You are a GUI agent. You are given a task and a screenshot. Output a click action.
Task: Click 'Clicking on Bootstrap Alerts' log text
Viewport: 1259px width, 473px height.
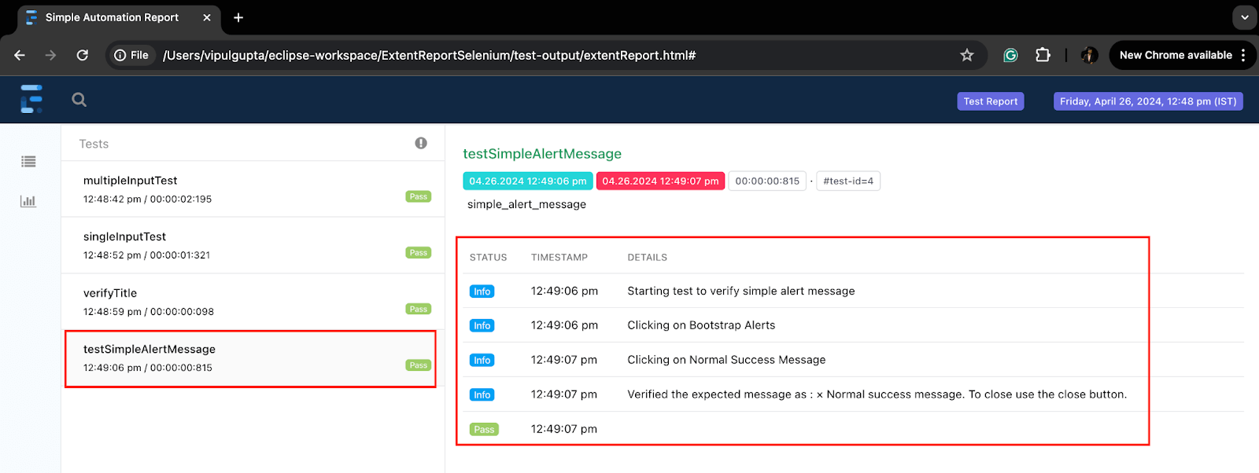point(701,325)
